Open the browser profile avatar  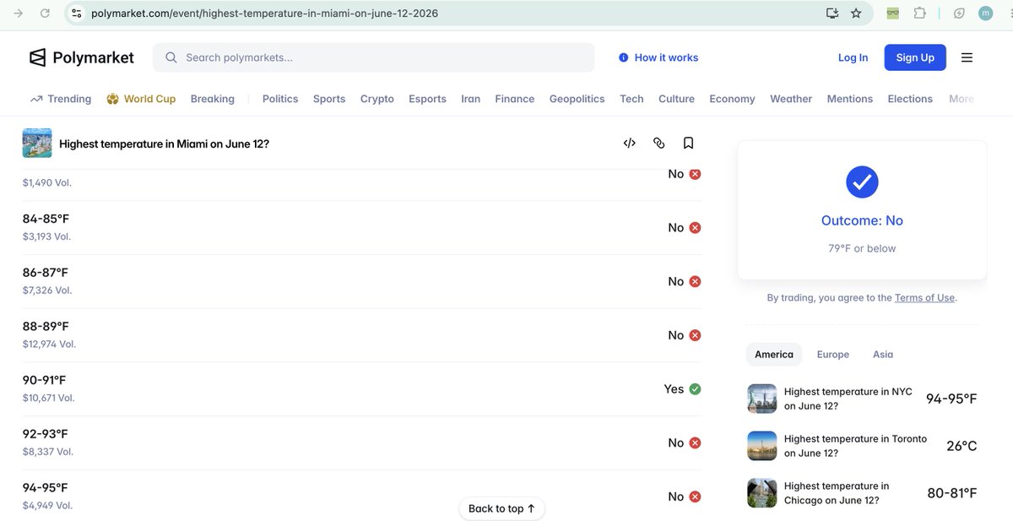[985, 14]
